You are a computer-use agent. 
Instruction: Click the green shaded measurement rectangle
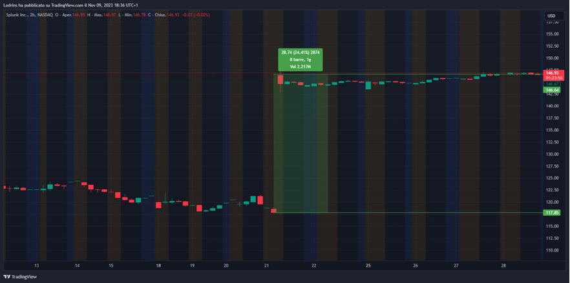pyautogui.click(x=301, y=149)
